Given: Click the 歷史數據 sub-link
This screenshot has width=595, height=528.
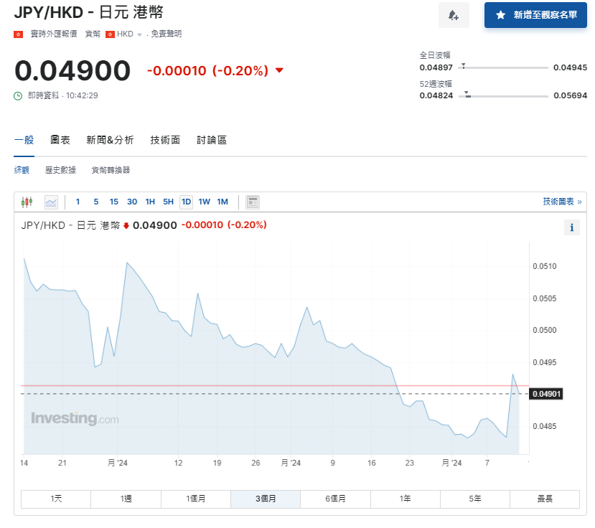Looking at the screenshot, I should pos(60,170).
